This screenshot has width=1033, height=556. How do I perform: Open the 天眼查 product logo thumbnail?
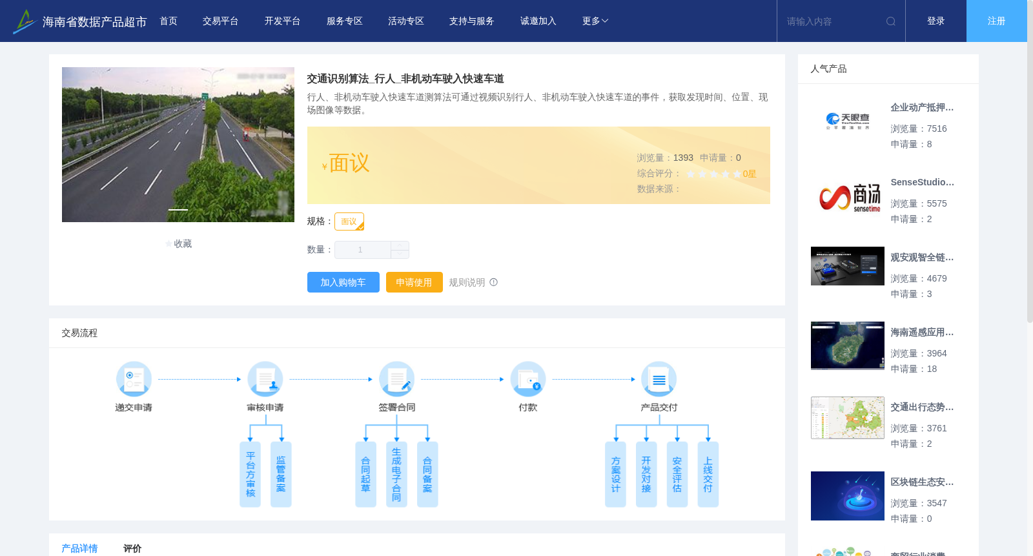tap(848, 121)
